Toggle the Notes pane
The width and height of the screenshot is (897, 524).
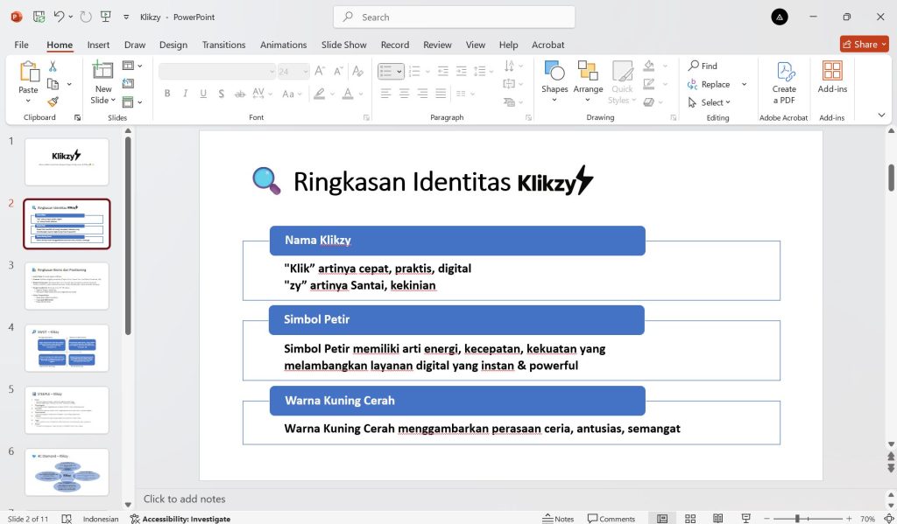click(559, 518)
